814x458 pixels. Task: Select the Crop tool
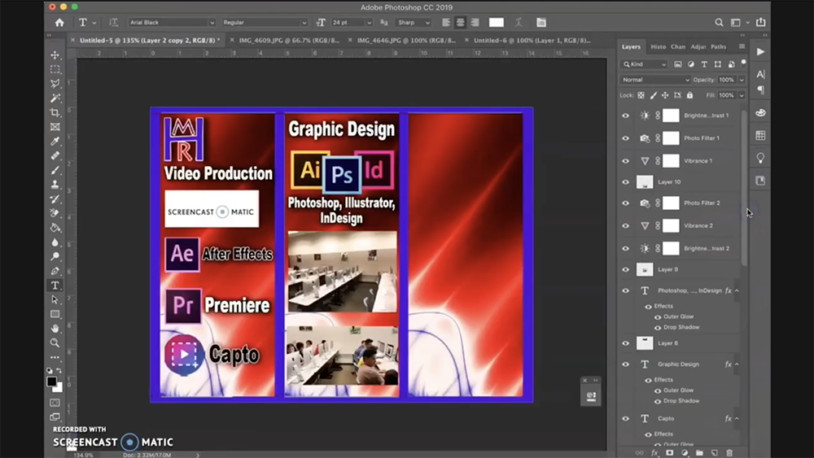55,112
